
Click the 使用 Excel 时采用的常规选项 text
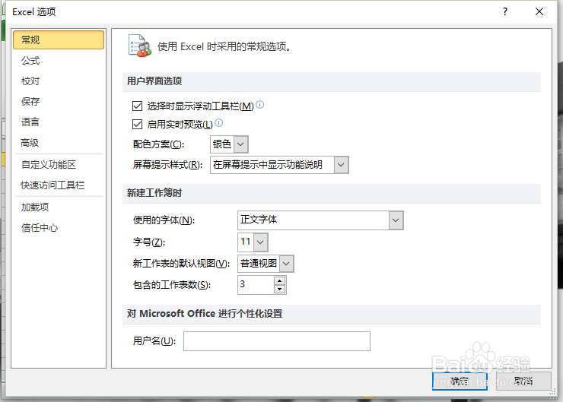pos(224,46)
